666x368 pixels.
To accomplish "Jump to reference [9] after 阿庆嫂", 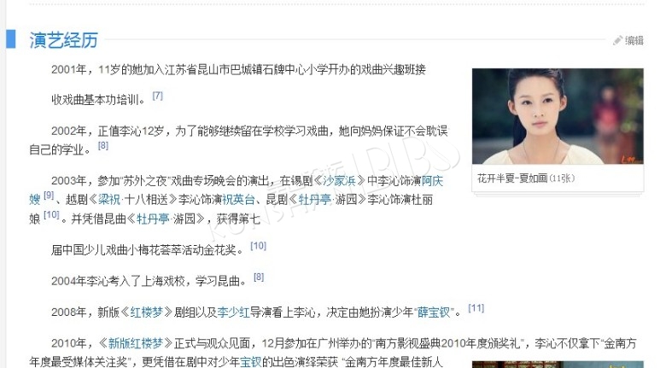I will (49, 195).
